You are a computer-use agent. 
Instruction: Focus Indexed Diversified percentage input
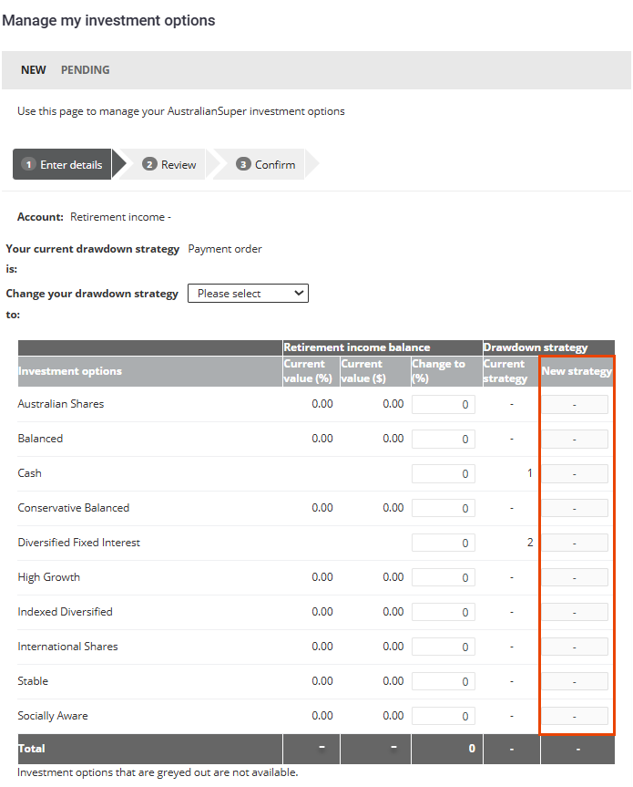click(444, 613)
